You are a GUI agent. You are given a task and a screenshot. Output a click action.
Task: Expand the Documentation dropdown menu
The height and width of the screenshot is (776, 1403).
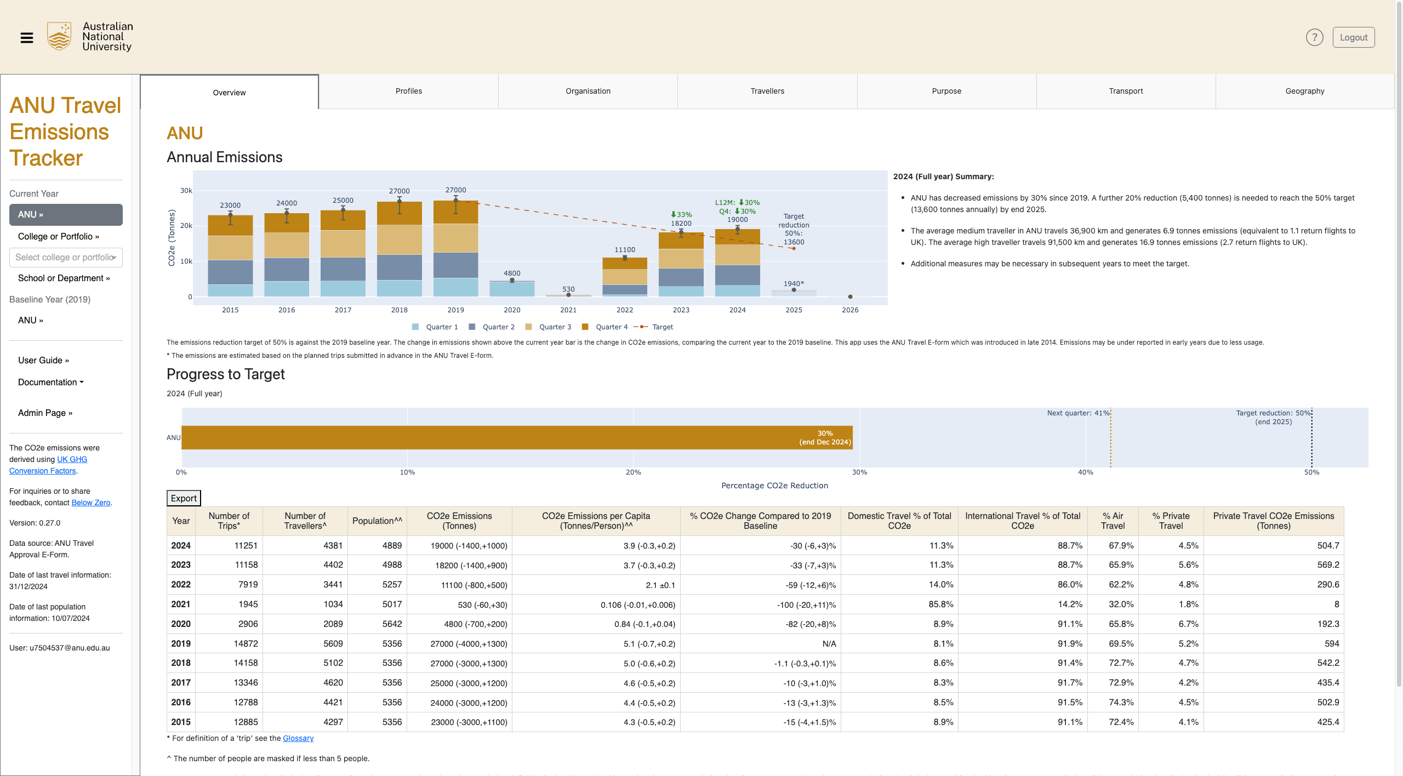51,383
